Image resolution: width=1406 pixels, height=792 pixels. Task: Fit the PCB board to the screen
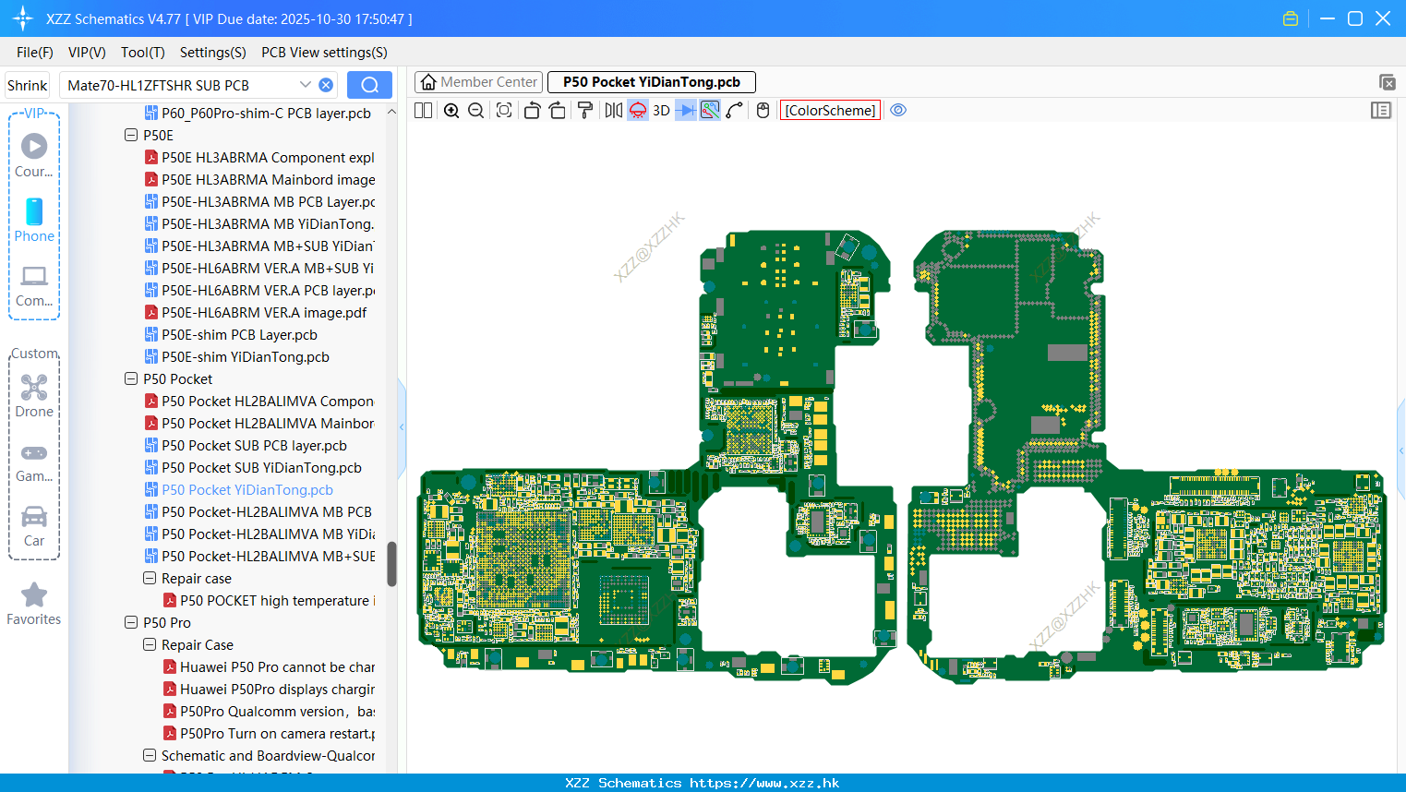tap(504, 111)
